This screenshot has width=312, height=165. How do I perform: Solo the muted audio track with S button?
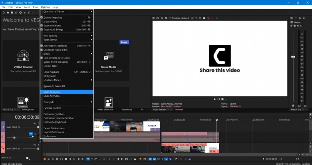(35, 134)
